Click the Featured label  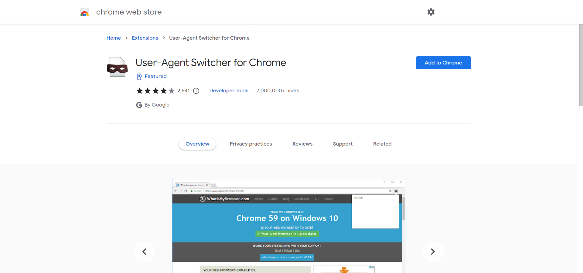click(x=155, y=76)
